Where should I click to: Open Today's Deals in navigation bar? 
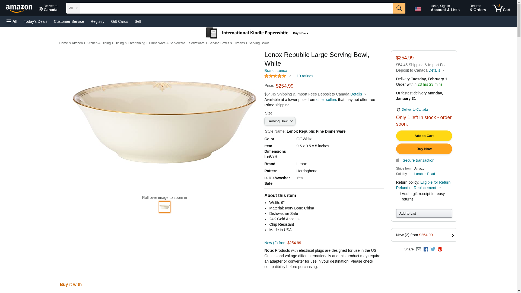[x=36, y=21]
